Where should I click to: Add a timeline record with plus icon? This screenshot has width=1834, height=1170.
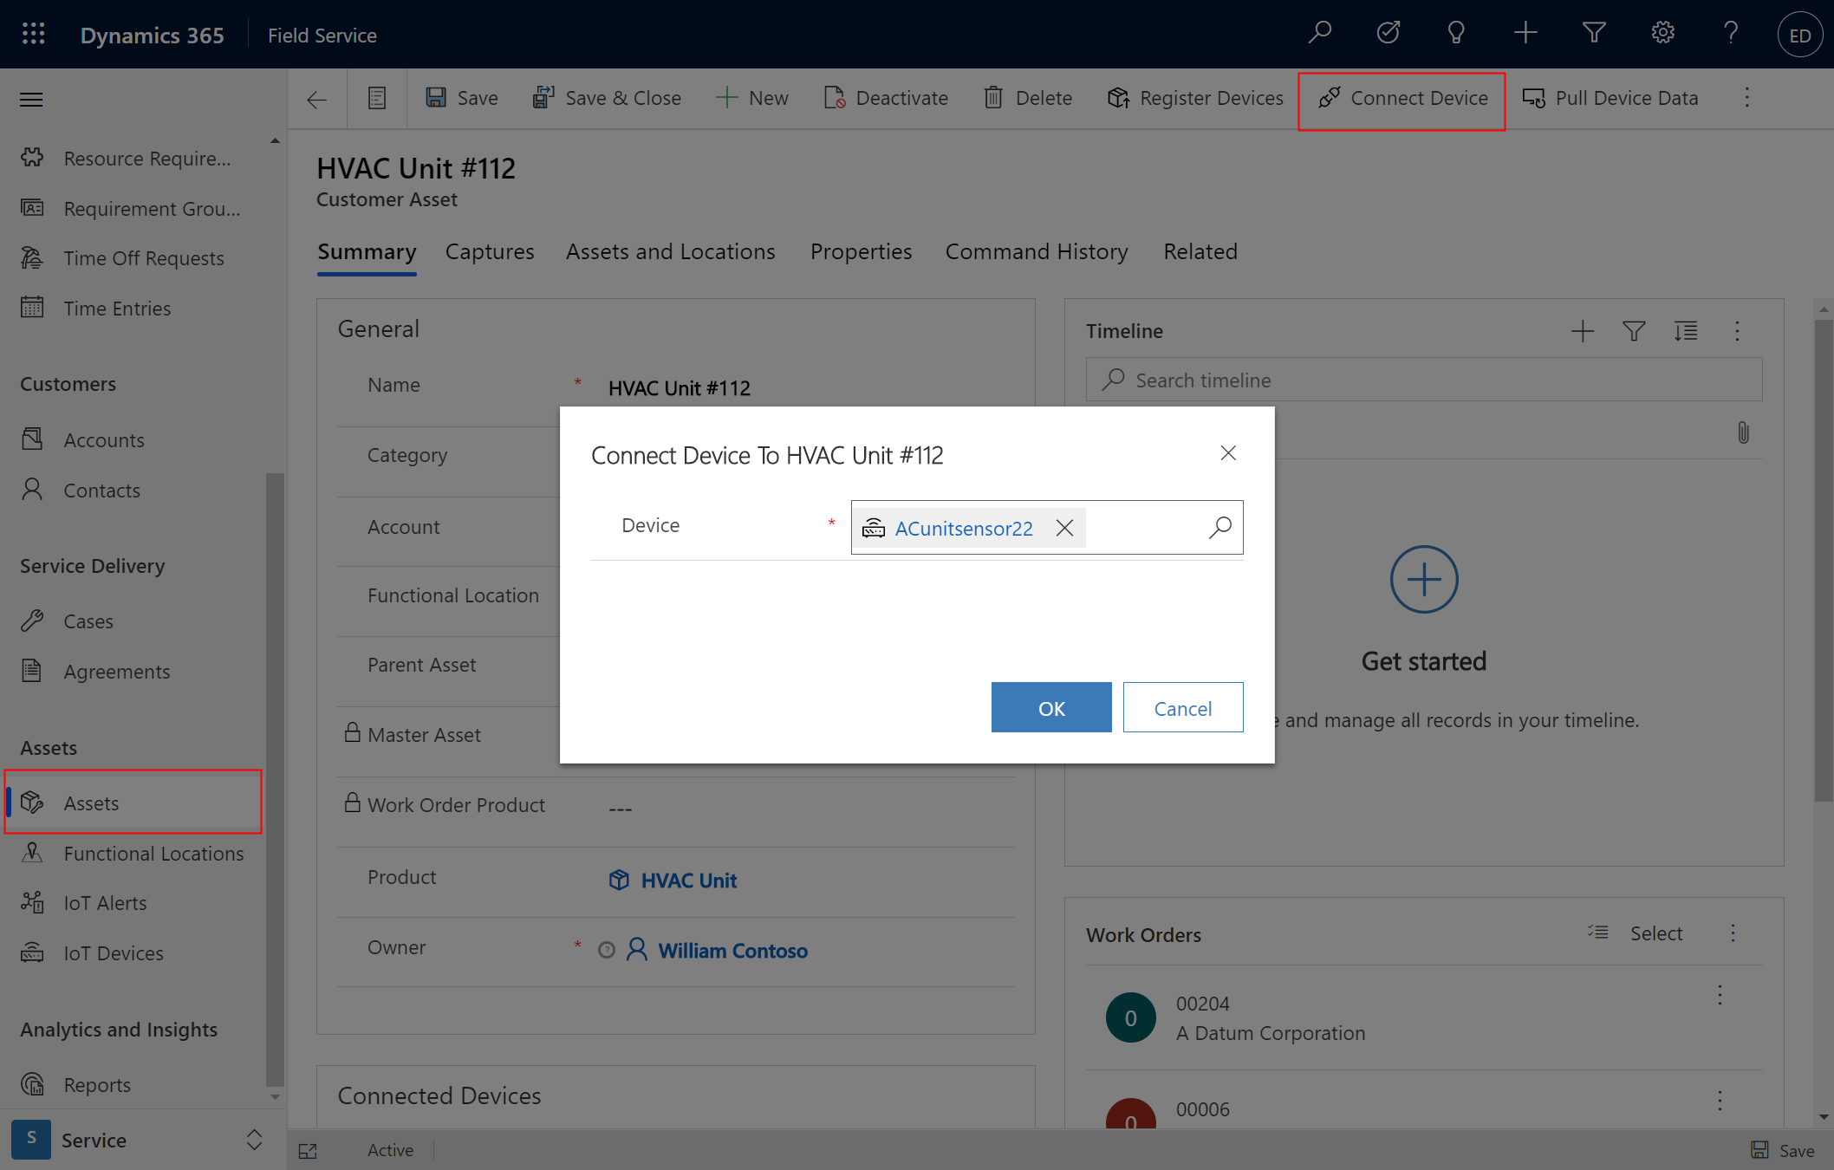(1582, 331)
